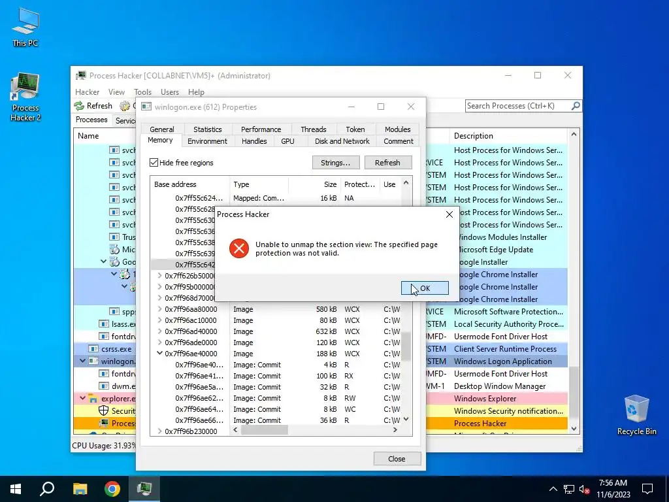This screenshot has height=502, width=669.
Task: Click the Security notification shield icon
Action: [104, 410]
